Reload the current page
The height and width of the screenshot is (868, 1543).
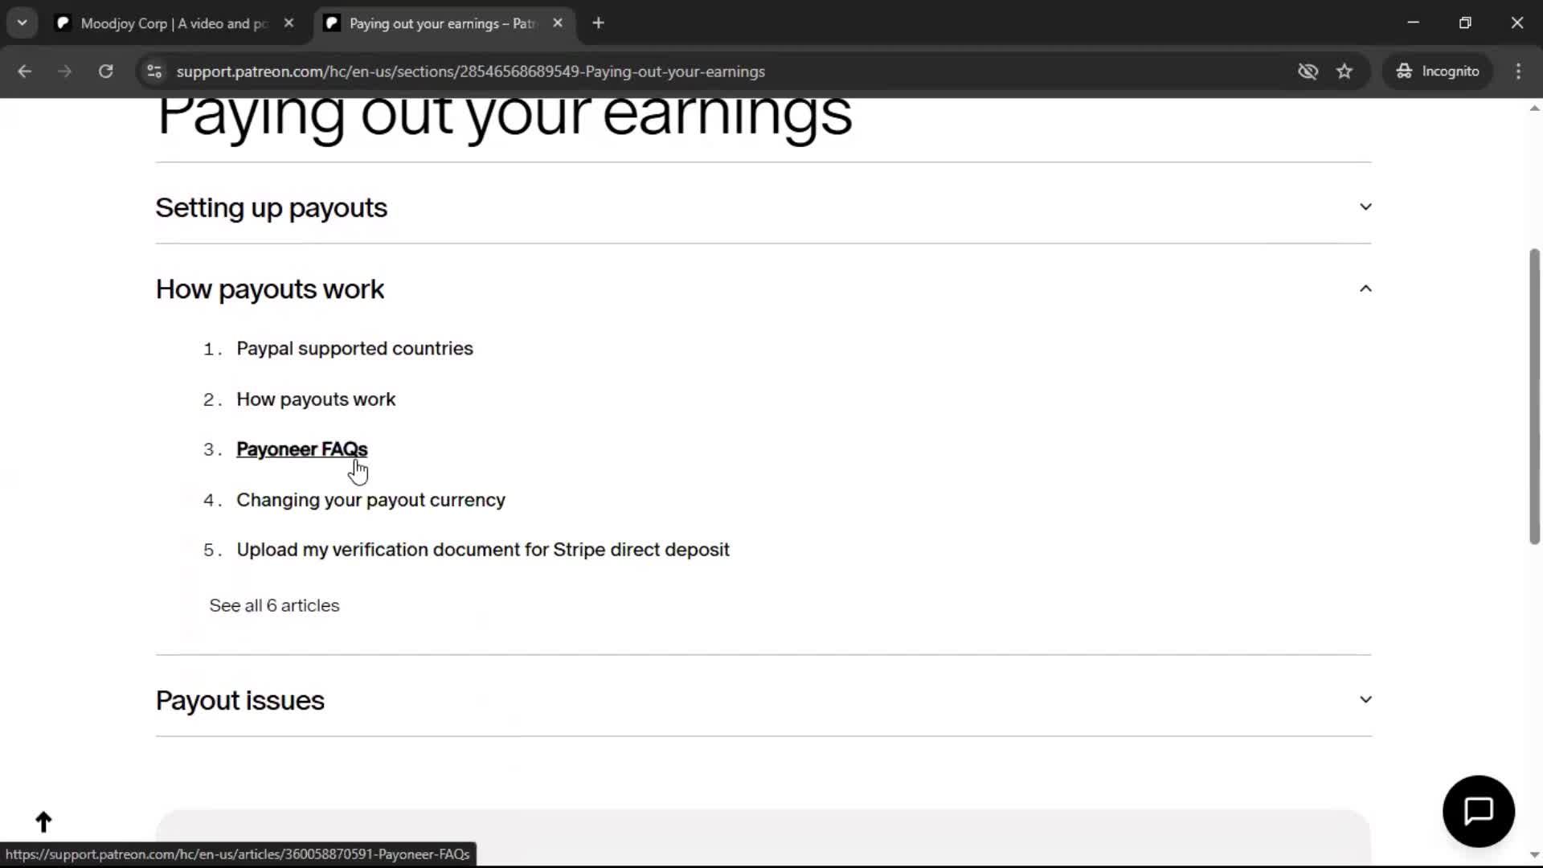tap(105, 72)
